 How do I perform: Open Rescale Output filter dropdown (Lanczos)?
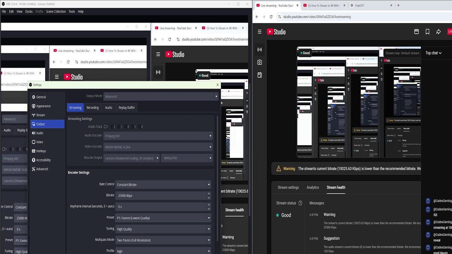(x=132, y=158)
